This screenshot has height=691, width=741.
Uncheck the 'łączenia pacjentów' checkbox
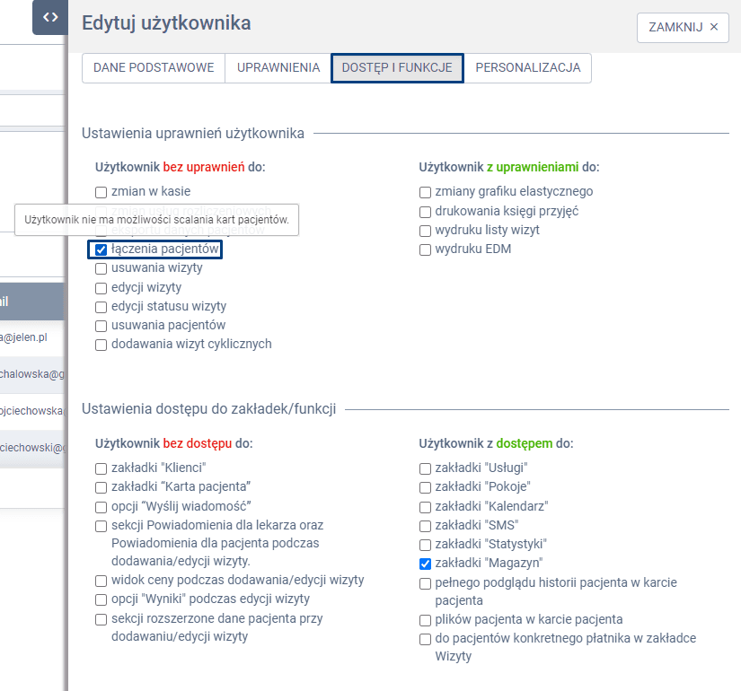tap(101, 249)
